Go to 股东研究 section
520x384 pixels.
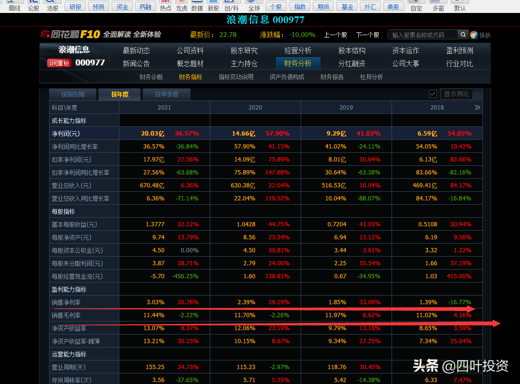point(244,50)
